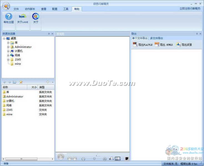Switch to 单个文件导出 tab
The image size is (204, 166).
click(140, 38)
